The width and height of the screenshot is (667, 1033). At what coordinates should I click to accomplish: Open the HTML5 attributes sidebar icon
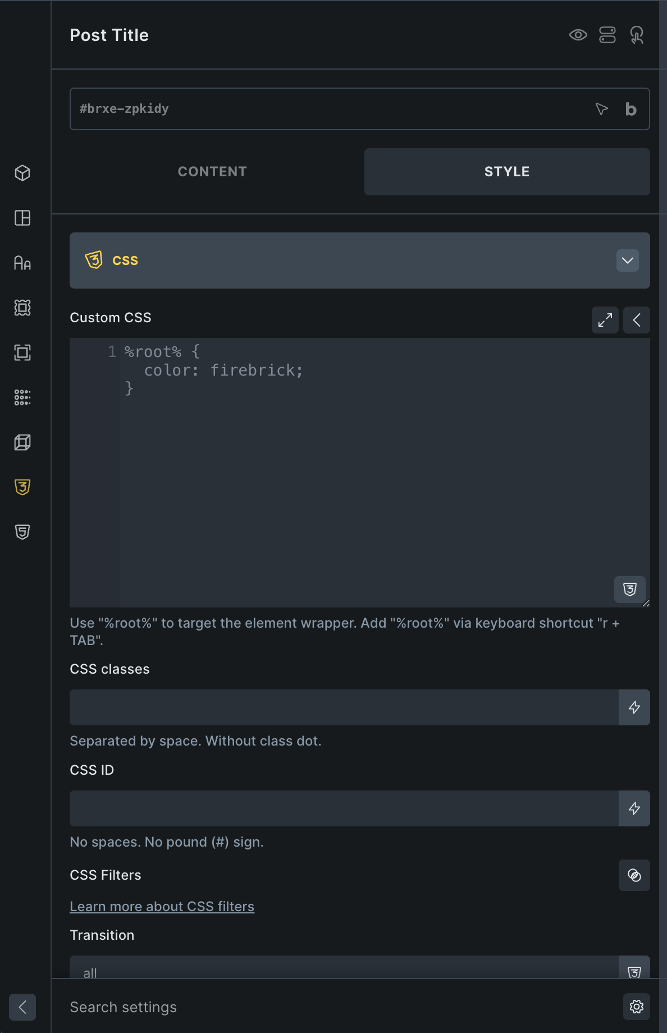point(22,532)
